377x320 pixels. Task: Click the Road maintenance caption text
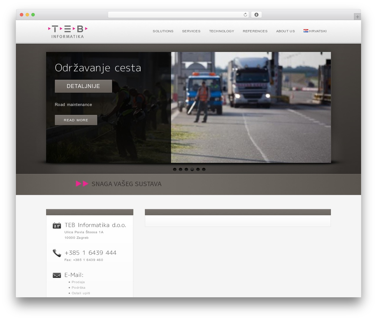[73, 105]
